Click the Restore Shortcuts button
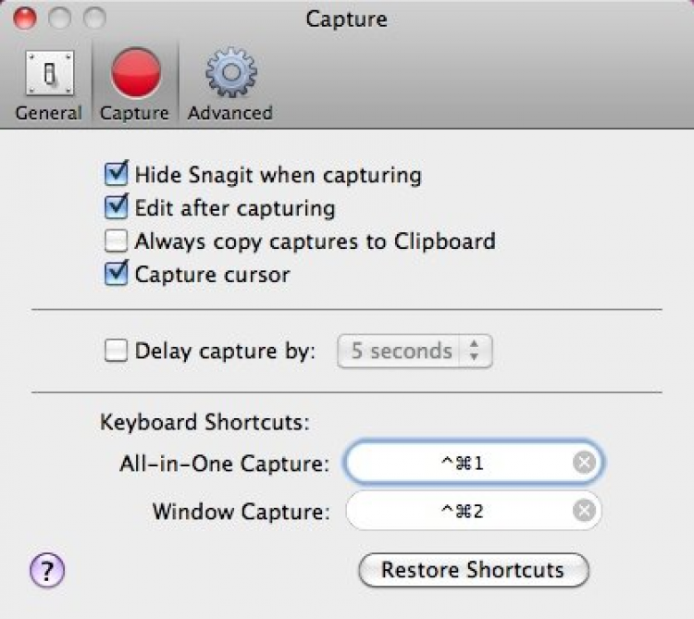The image size is (694, 619). coord(473,570)
